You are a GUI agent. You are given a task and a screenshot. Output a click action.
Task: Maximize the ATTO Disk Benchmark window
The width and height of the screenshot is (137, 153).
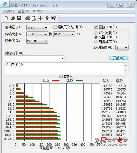coord(121,5)
